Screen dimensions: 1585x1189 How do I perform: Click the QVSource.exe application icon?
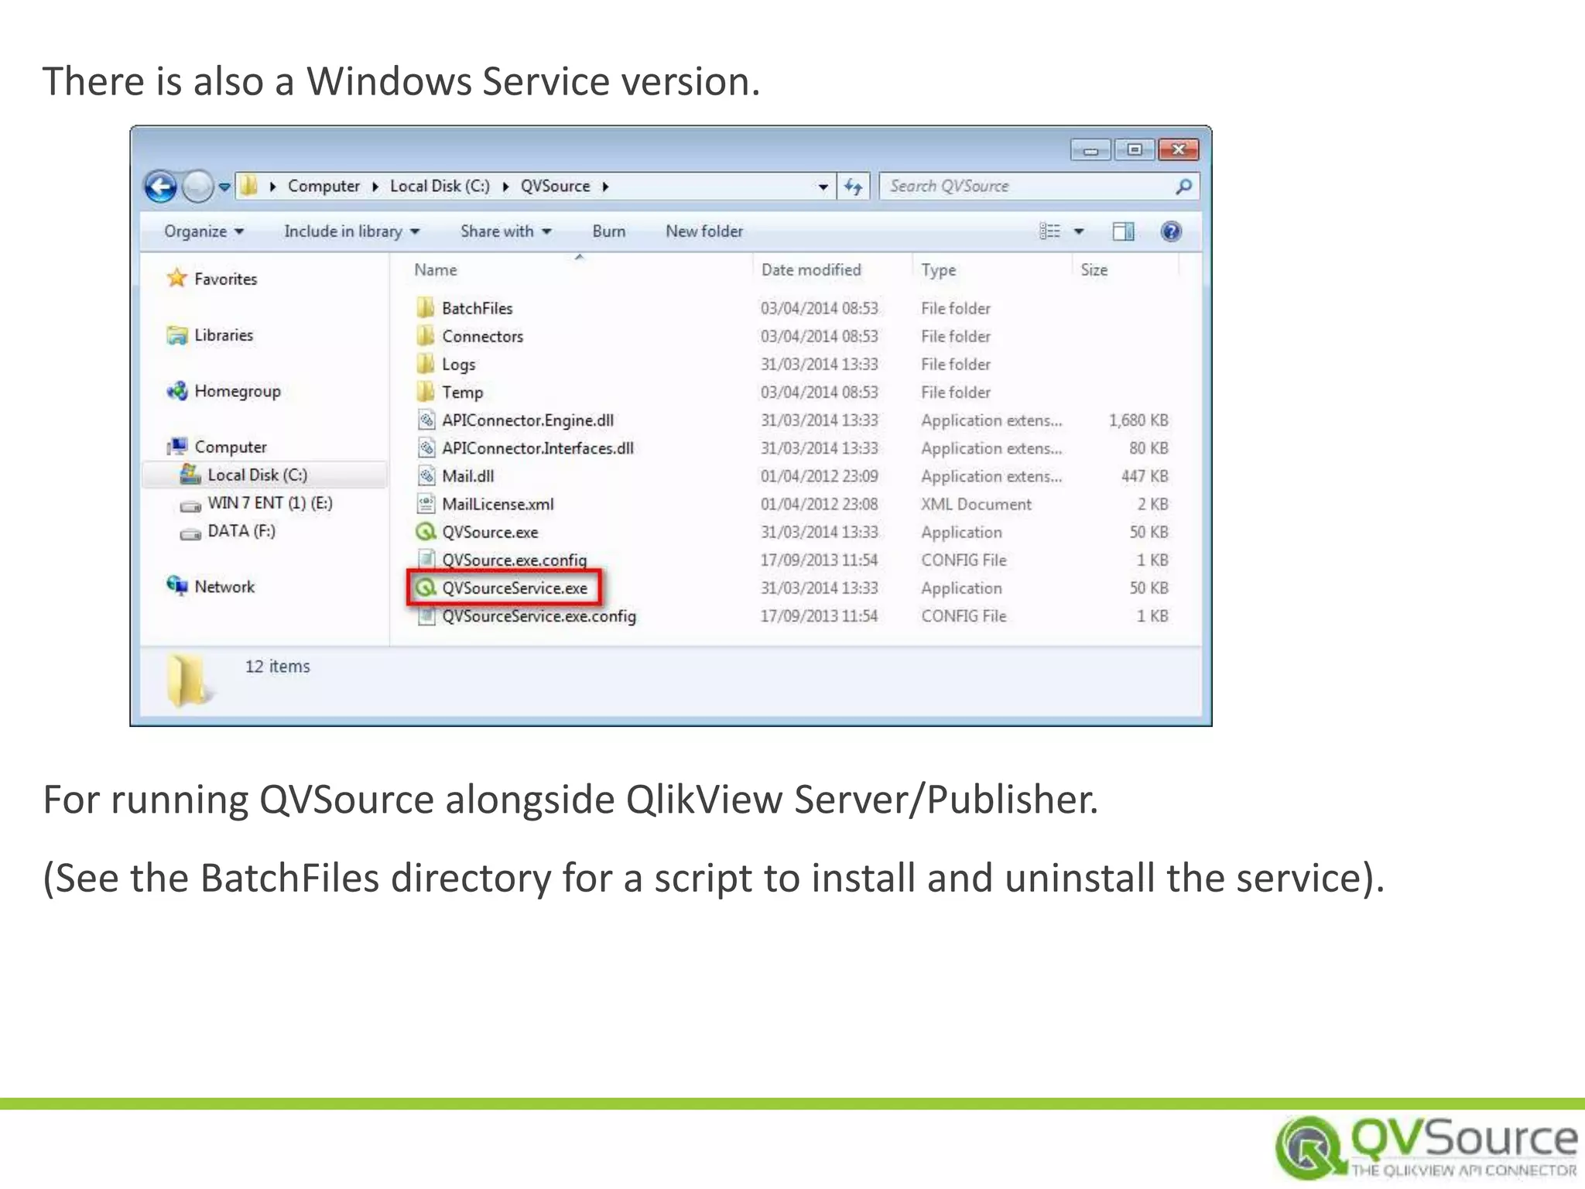tap(426, 532)
